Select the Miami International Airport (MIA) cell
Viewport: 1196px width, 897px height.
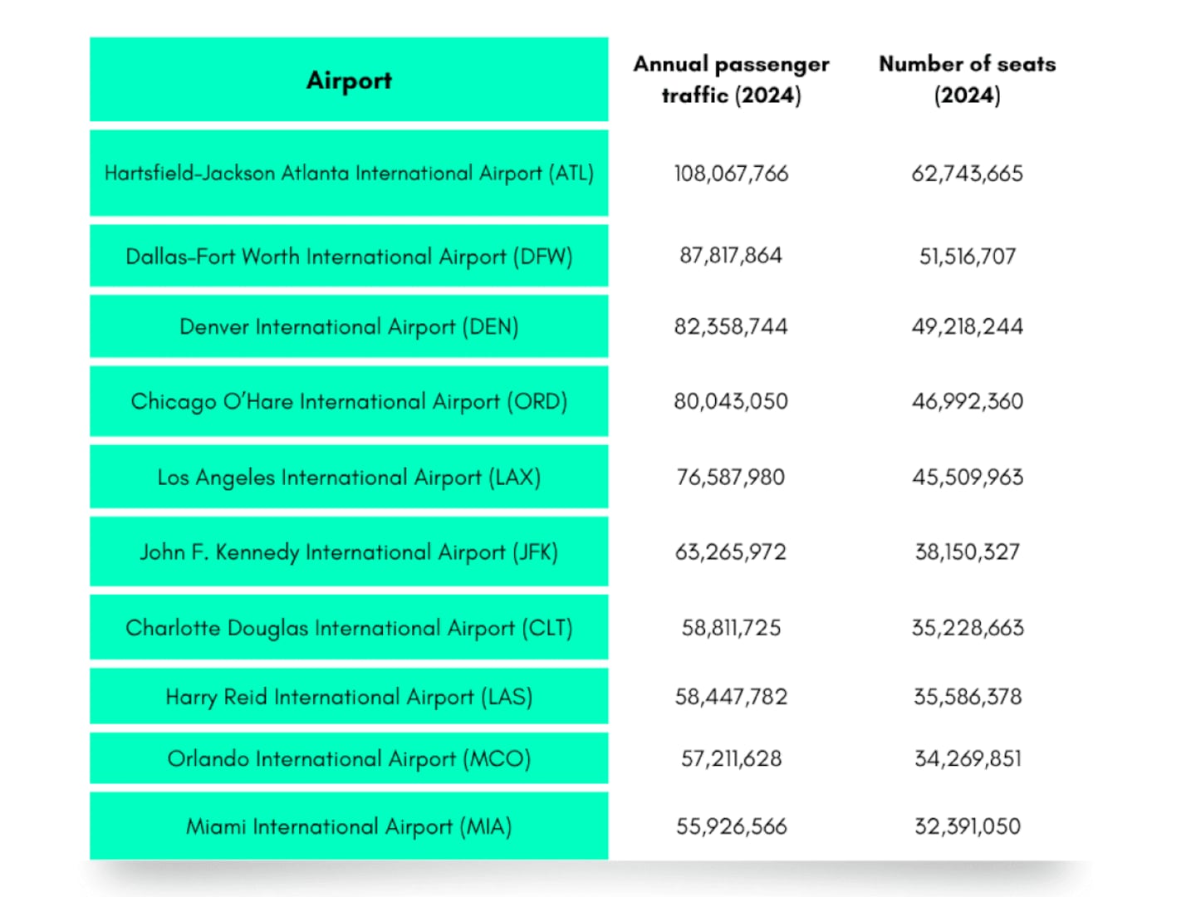[349, 826]
